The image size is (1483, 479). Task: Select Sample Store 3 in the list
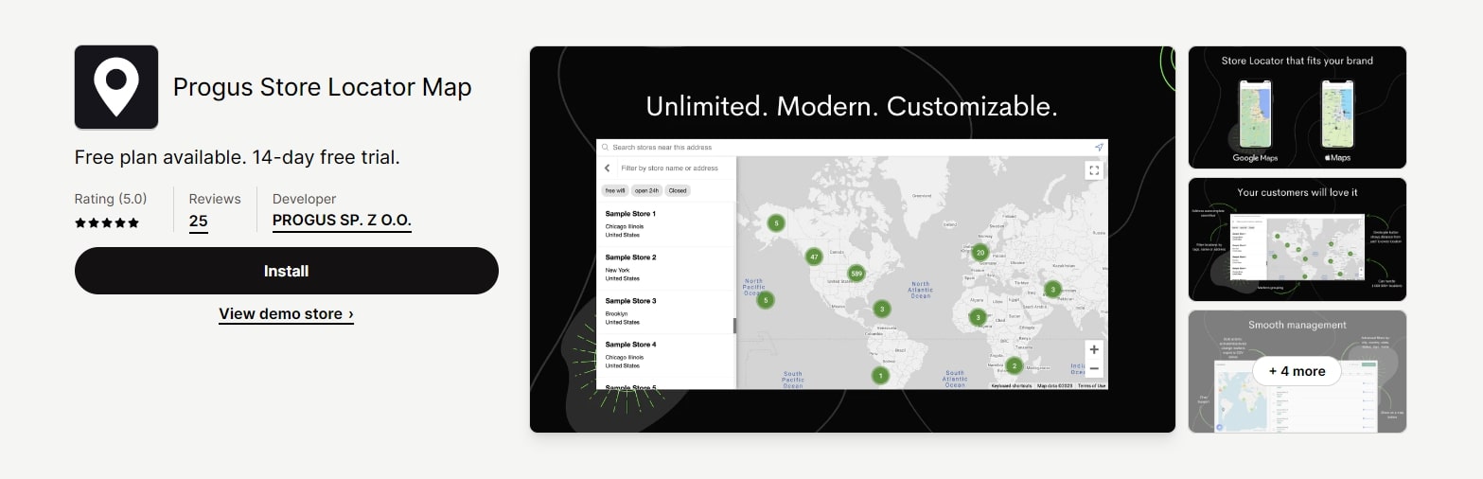pos(666,311)
